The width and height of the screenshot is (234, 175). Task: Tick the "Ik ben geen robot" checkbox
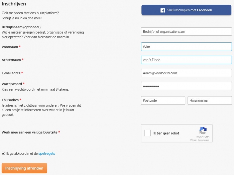147,133
